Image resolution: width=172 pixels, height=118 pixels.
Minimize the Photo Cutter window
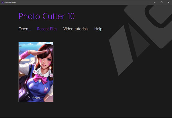tap(154, 2)
